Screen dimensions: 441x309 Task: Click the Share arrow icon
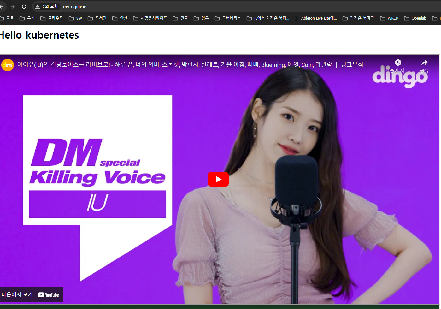[x=425, y=62]
